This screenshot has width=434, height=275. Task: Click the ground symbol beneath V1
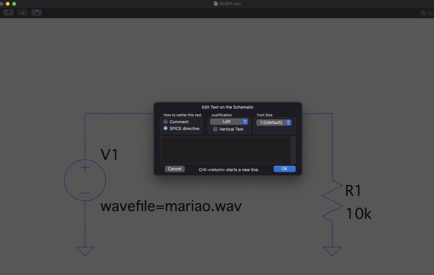85,251
